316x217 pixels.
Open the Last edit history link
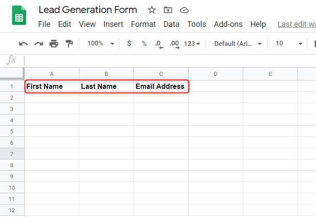[296, 24]
